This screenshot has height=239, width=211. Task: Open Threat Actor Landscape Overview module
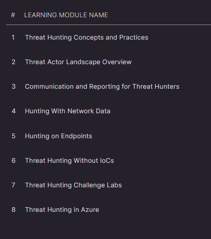(x=78, y=62)
